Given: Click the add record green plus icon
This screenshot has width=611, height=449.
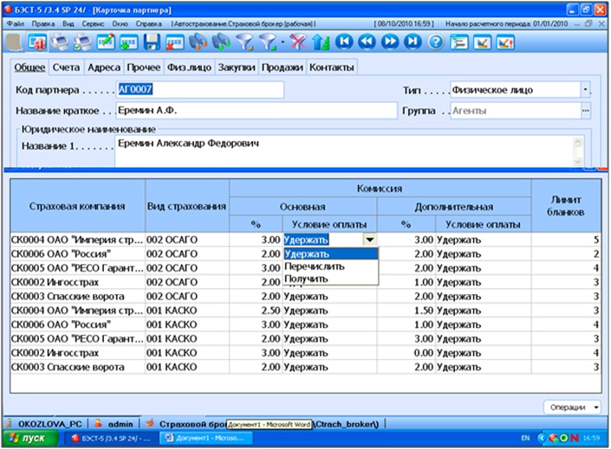Looking at the screenshot, I should pos(128,42).
